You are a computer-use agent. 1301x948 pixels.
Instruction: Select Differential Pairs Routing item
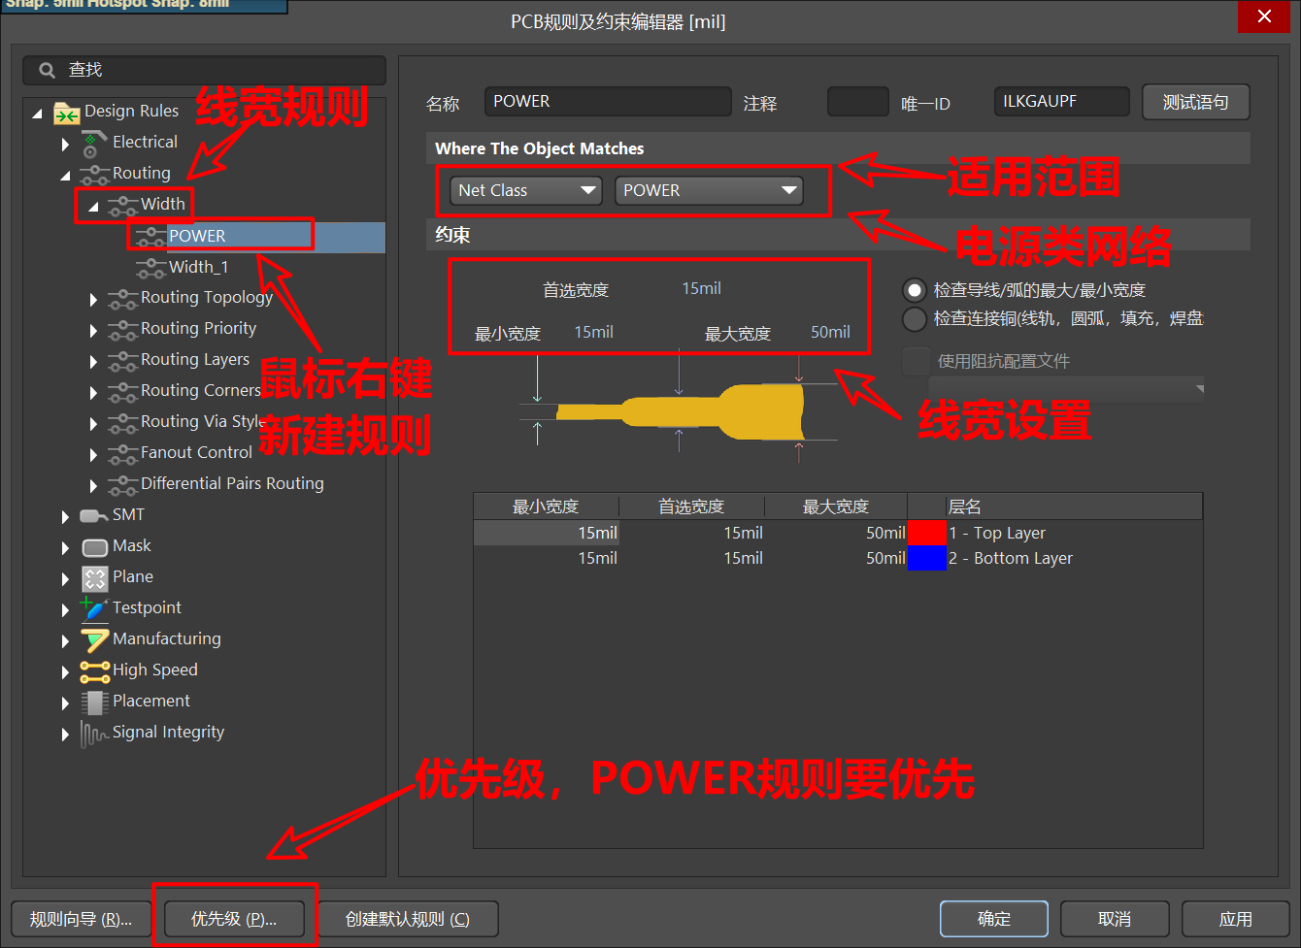coord(232,484)
